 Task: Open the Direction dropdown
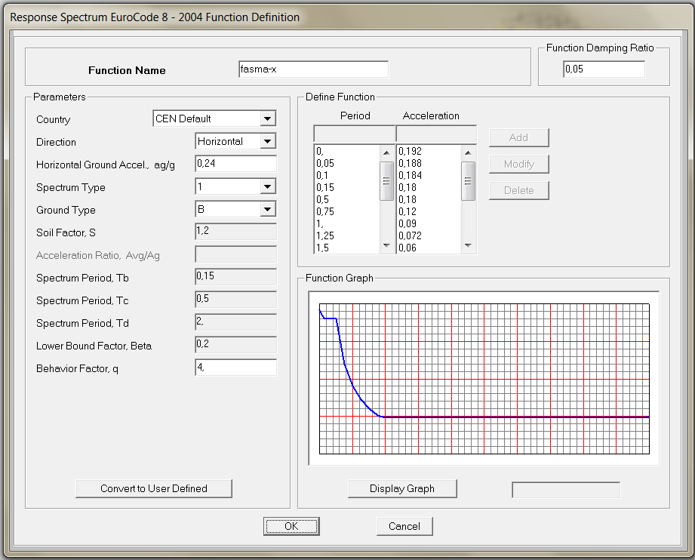[267, 141]
